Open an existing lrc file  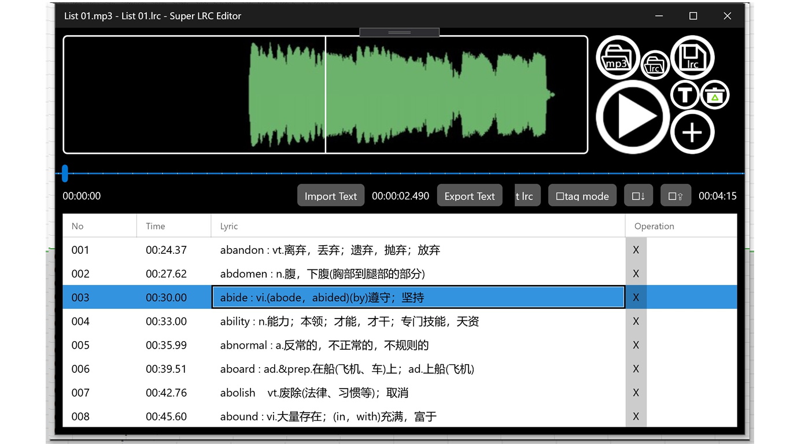point(655,65)
